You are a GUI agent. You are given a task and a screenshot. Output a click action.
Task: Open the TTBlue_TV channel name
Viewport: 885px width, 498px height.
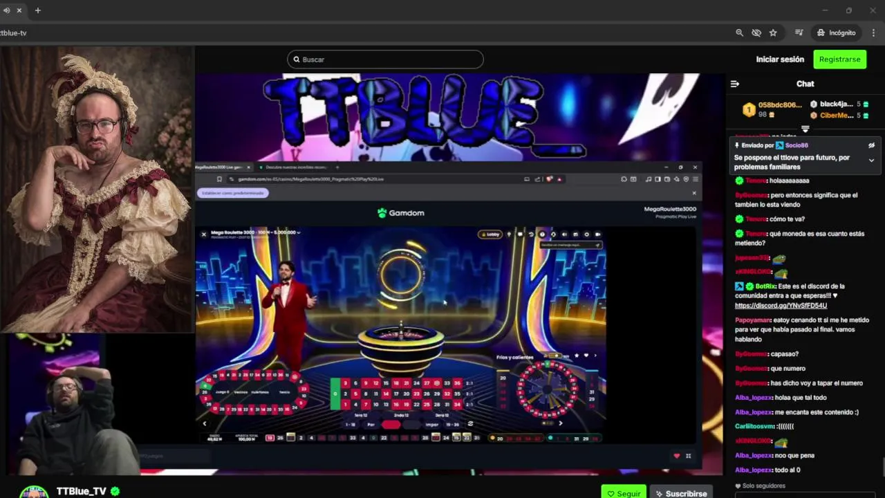(x=81, y=491)
